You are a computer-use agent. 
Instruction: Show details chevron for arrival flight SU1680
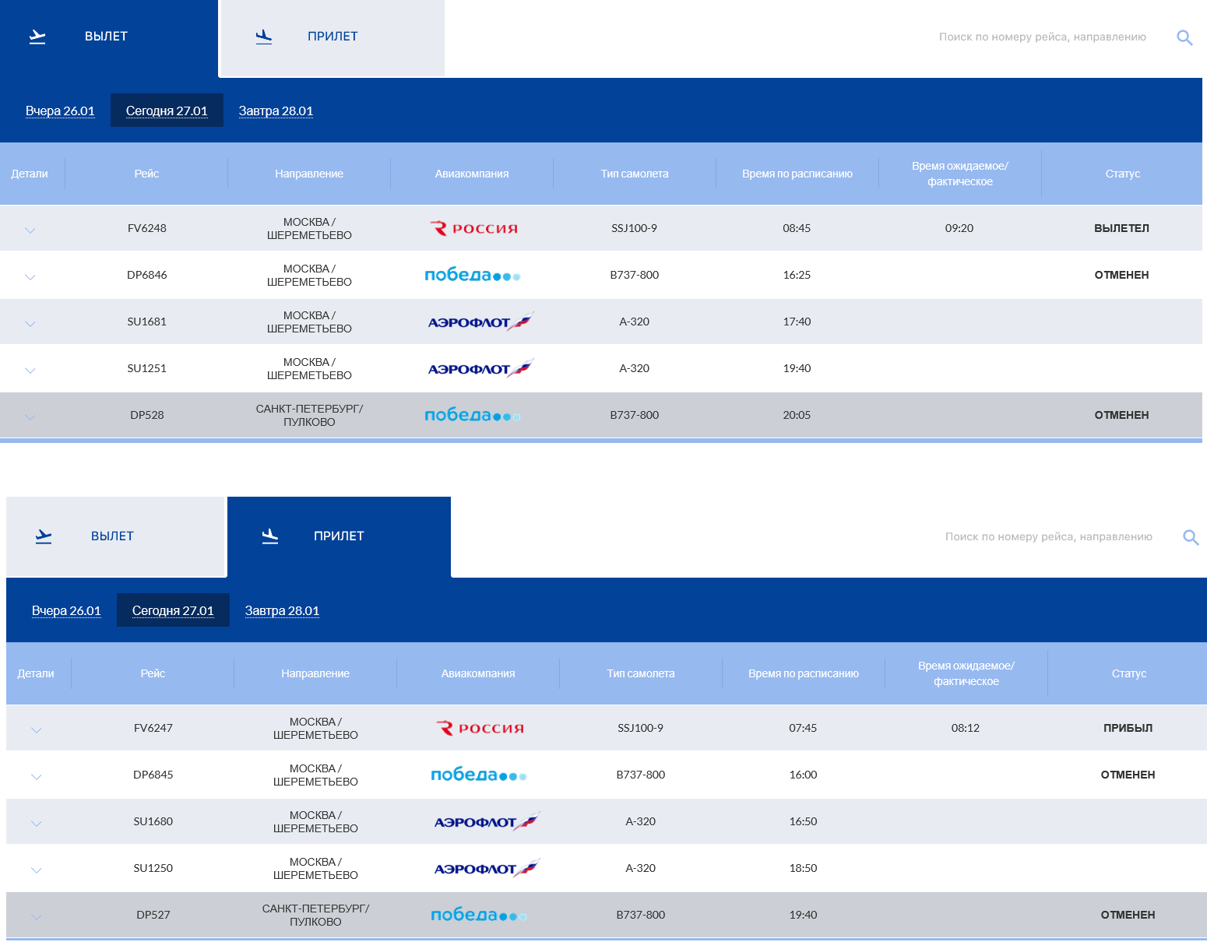click(x=37, y=823)
